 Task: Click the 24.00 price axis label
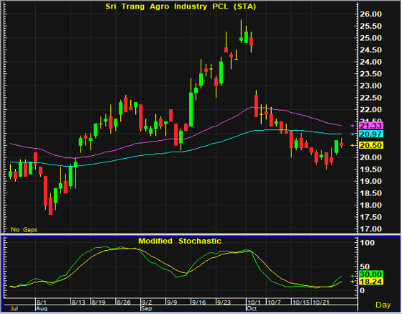click(x=371, y=62)
